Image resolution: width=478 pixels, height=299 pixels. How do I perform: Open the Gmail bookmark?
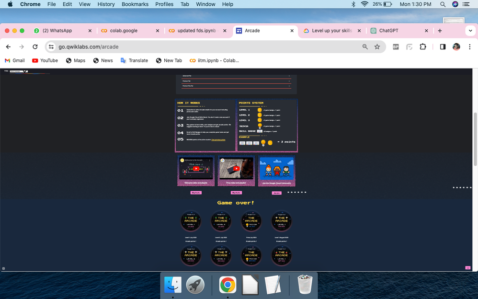click(x=15, y=60)
